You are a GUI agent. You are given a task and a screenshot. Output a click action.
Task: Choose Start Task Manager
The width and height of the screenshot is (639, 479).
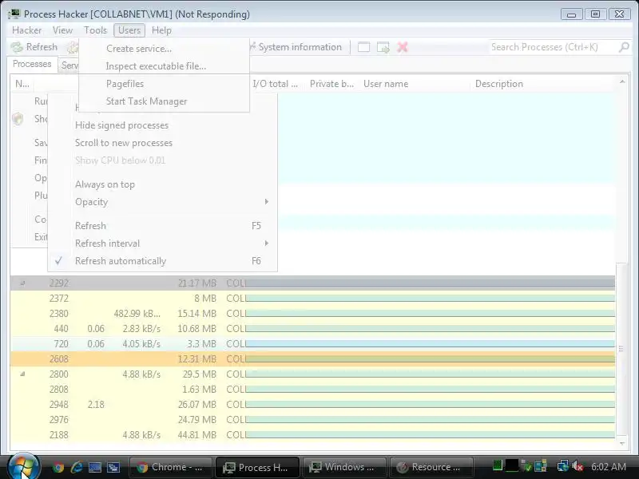[x=164, y=101]
